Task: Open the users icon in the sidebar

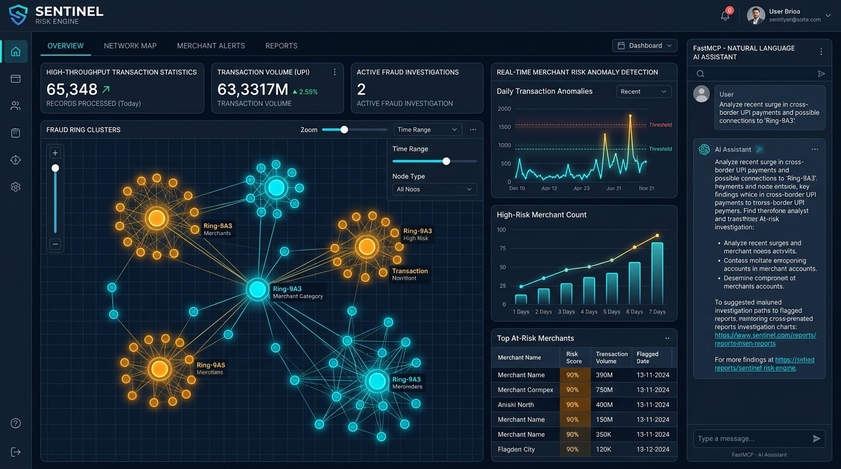Action: 16,106
